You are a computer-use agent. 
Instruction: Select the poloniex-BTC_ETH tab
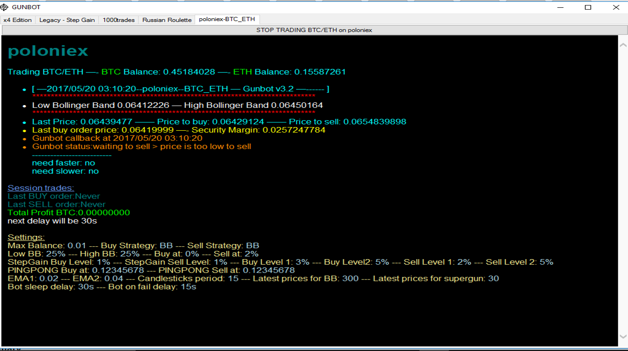[227, 19]
